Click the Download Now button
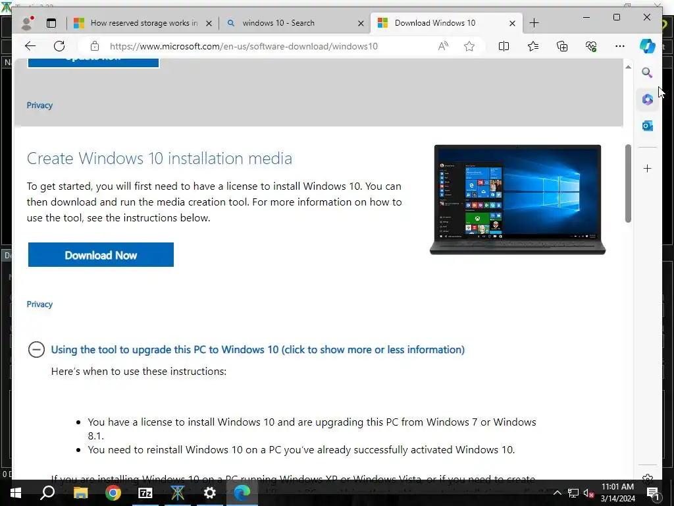This screenshot has width=674, height=506. (101, 255)
